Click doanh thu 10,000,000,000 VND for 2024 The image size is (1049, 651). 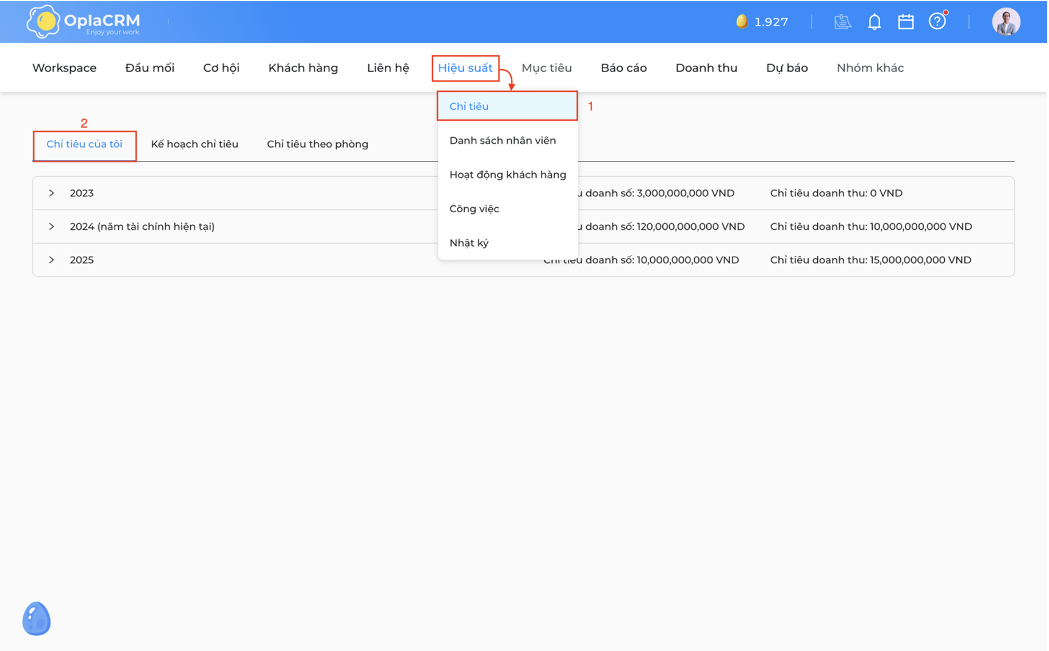pos(921,227)
